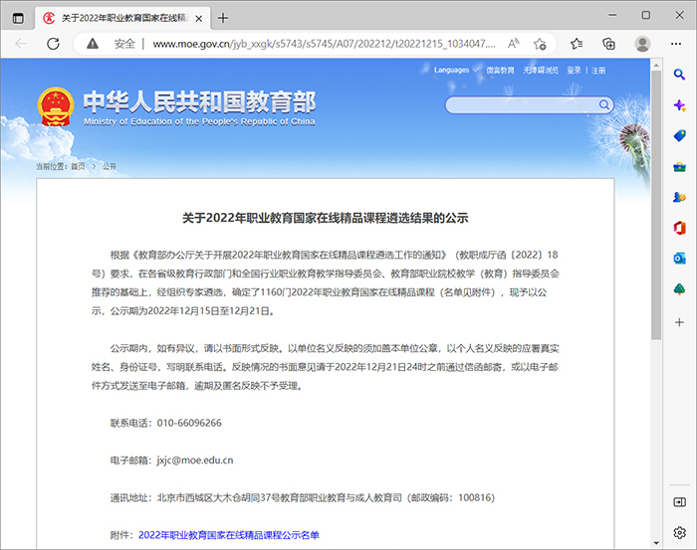Viewport: 697px width, 550px height.
Task: Toggle the sidebar hide button
Action: [679, 502]
